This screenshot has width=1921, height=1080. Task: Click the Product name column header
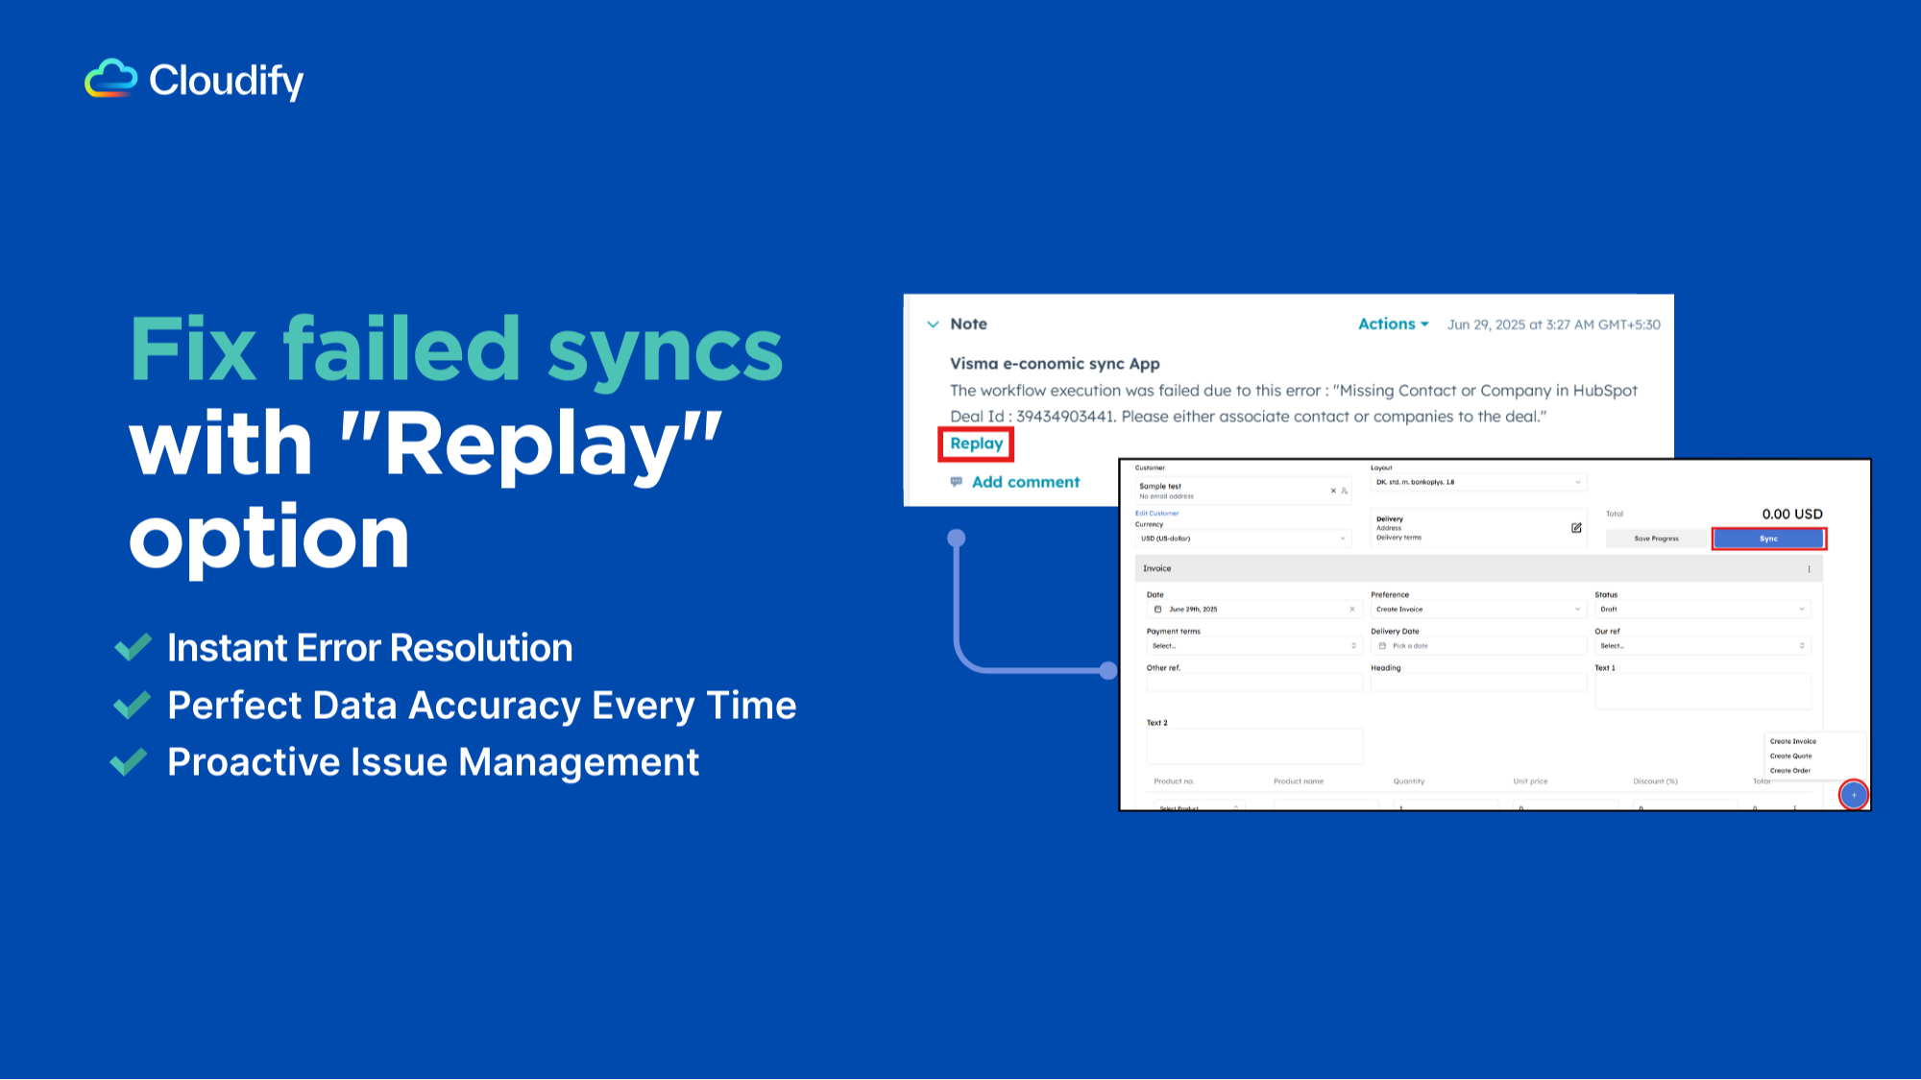(x=1298, y=781)
